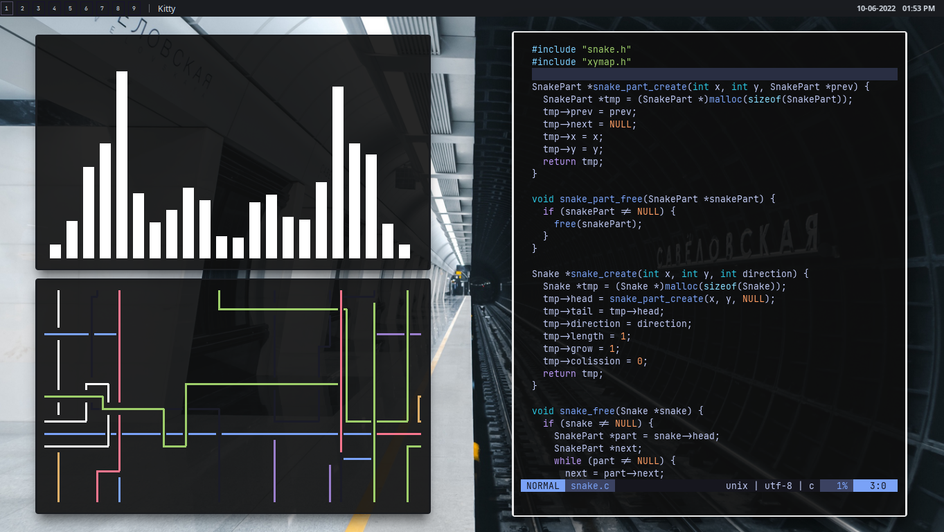Click the line "tmp->prev = prev;"
The image size is (944, 532).
click(590, 112)
